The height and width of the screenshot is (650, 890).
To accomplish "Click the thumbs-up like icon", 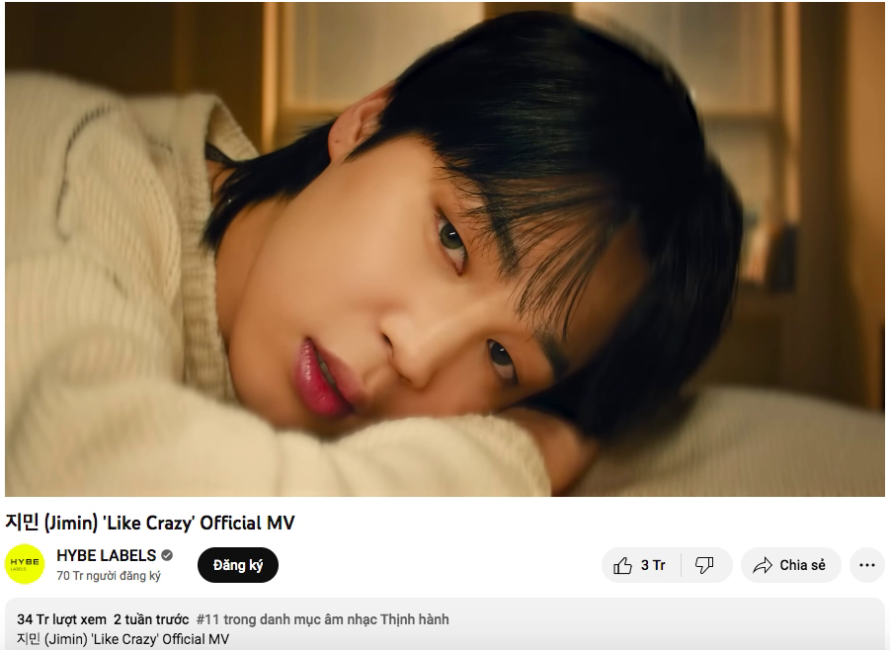I will point(622,565).
